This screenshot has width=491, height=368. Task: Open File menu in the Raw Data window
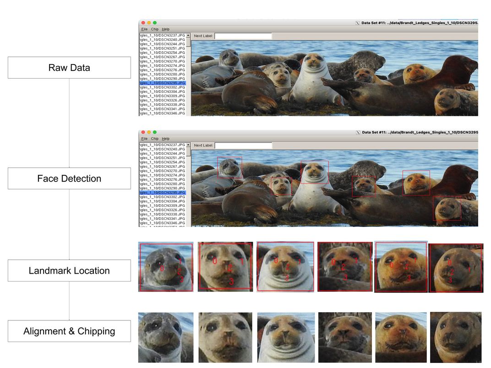coord(144,29)
